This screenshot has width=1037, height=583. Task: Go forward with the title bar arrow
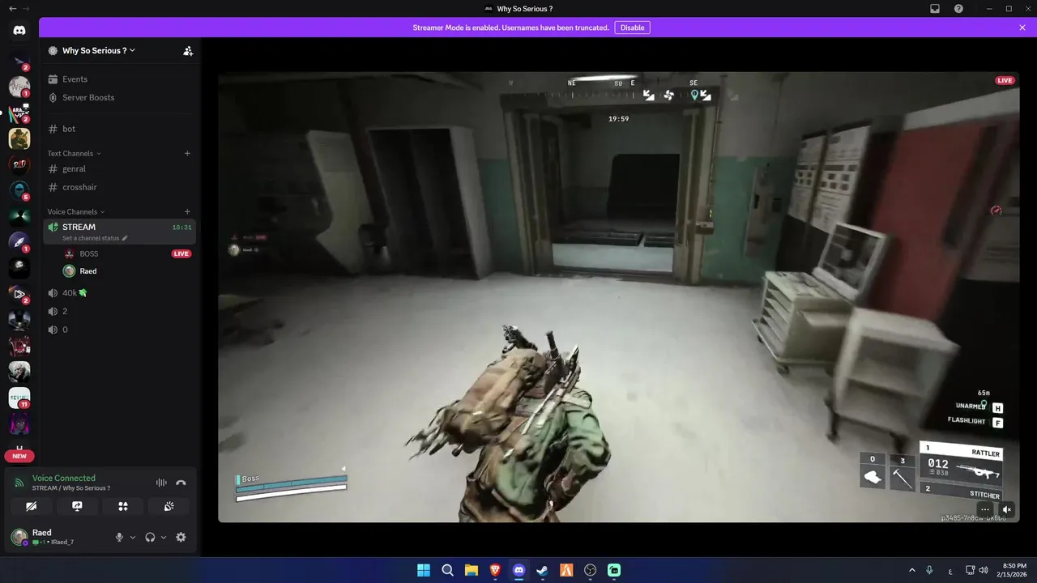(26, 9)
